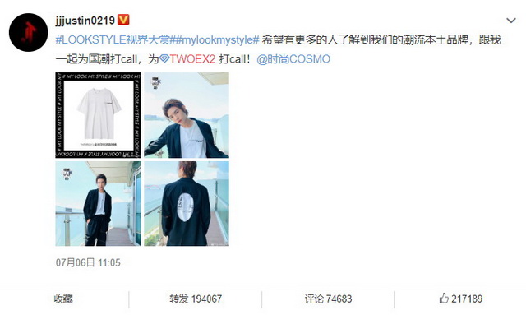Screen dimensions: 526x315
Task: Click the diamond icon beside TWOEX2
Action: pyautogui.click(x=164, y=59)
